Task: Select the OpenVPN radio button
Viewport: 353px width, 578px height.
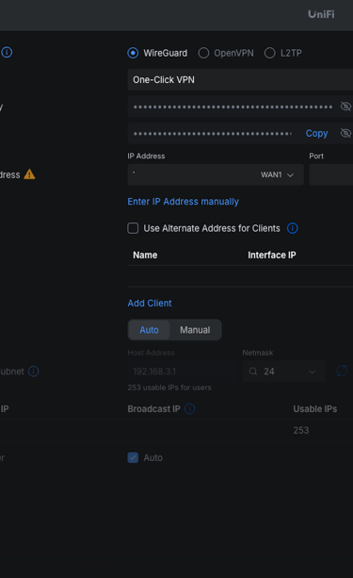Action: [x=203, y=53]
